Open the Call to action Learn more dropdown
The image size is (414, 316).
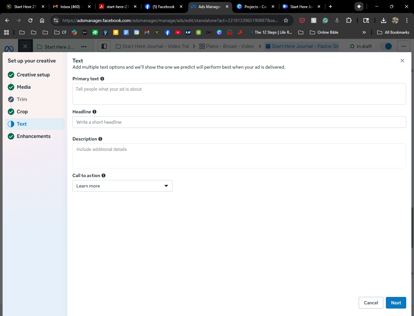[122, 186]
